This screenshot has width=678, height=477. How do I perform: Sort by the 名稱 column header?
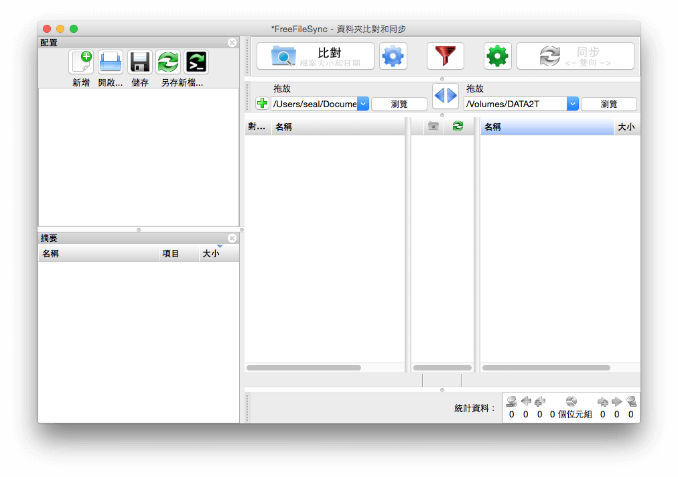click(283, 126)
